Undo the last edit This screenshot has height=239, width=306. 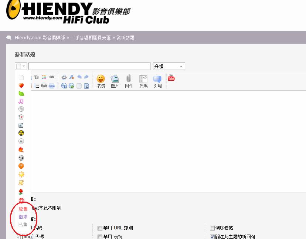[x=79, y=77]
